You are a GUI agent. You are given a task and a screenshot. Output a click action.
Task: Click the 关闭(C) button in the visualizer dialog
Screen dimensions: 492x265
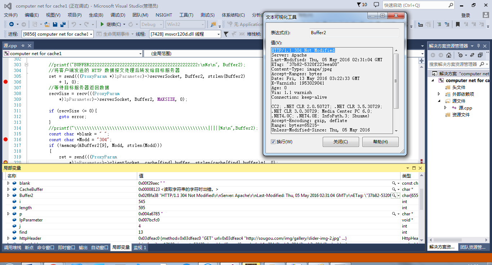click(341, 142)
